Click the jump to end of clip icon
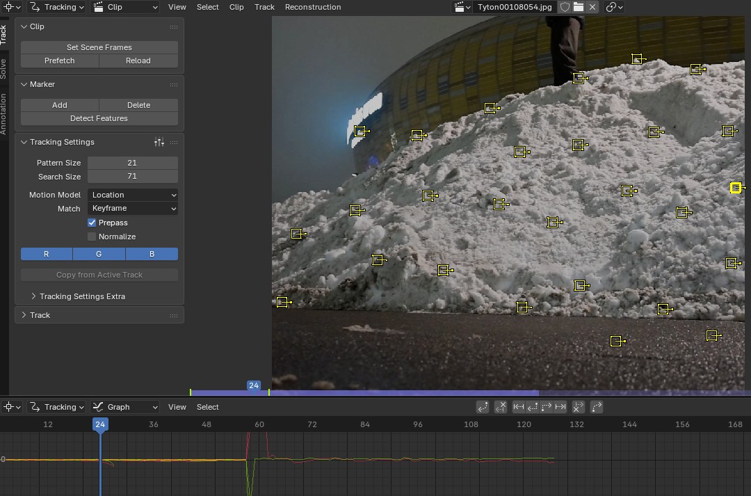The image size is (751, 496). tap(561, 407)
